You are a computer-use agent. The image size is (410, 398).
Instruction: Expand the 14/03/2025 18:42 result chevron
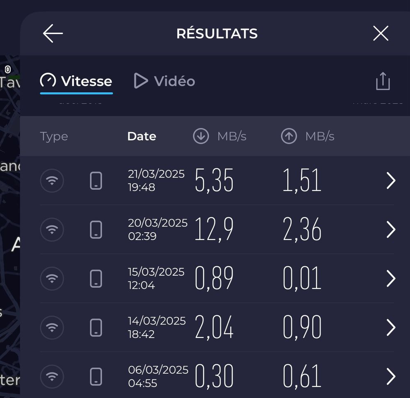point(391,327)
